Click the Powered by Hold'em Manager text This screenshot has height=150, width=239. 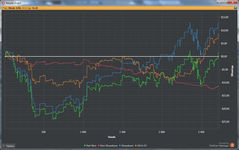click(x=219, y=145)
